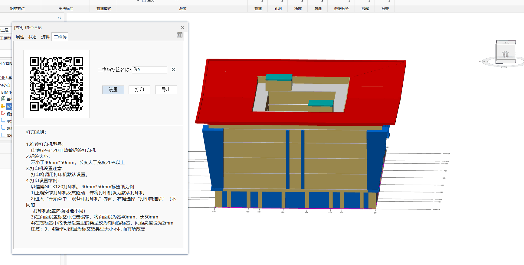Click the blue icon on the 喷 row
The width and height of the screenshot is (524, 265).
pos(3,128)
